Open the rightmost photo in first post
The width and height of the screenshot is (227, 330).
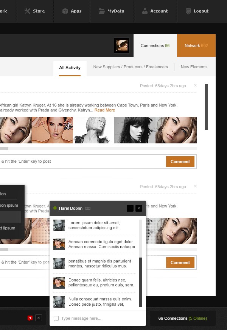pyautogui.click(x=176, y=130)
